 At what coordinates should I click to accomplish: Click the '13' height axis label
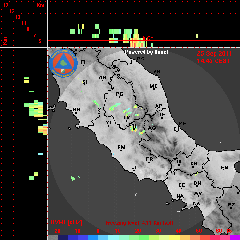pos(18,17)
